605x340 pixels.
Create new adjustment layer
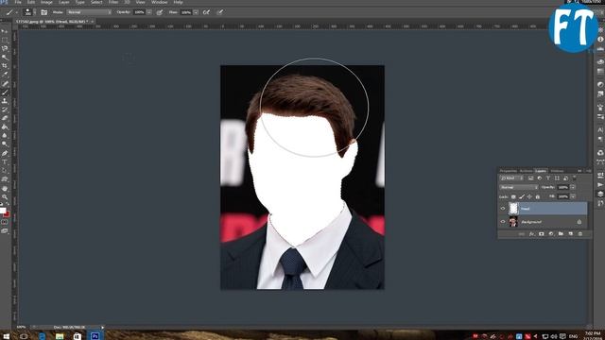551,234
